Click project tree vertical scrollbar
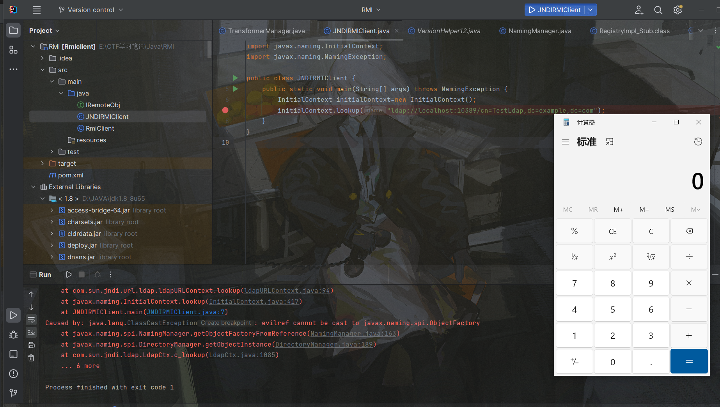The image size is (720, 407). pos(209,50)
